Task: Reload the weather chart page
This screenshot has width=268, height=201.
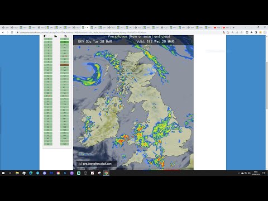Action: click(x=12, y=32)
